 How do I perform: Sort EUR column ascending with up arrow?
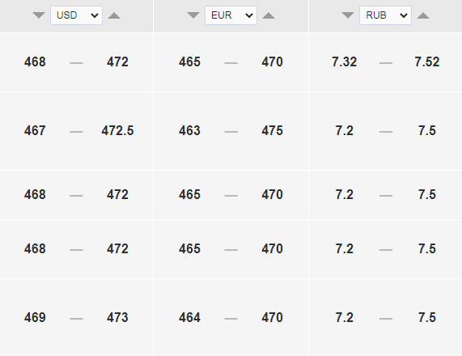(x=269, y=15)
